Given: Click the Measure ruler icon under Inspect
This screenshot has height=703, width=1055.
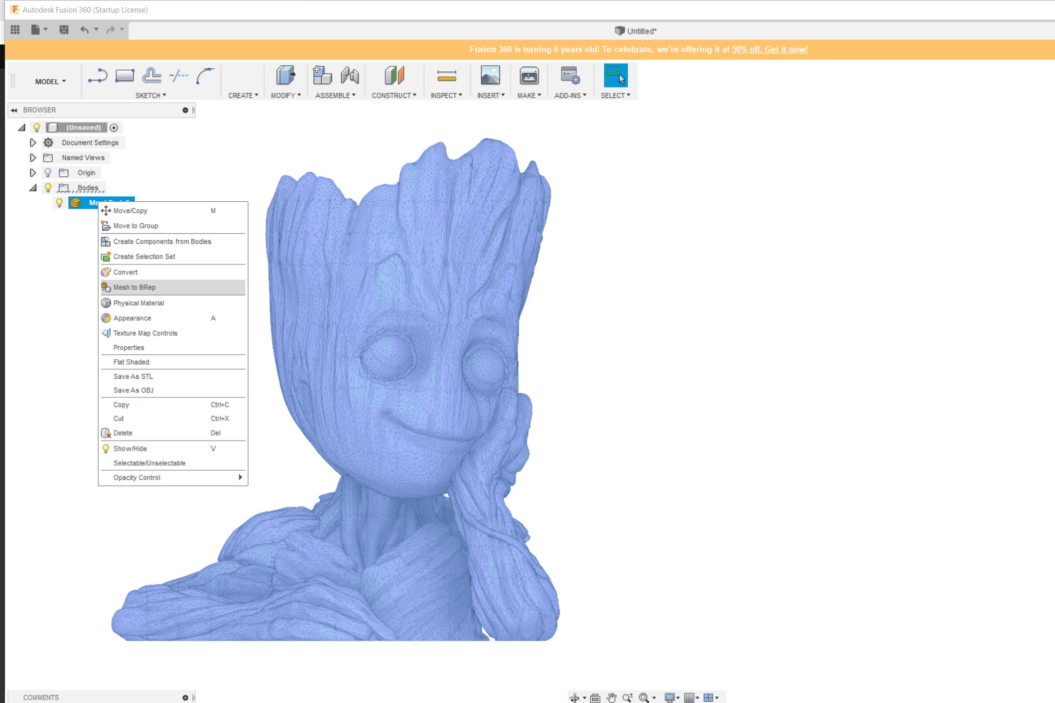Looking at the screenshot, I should coord(446,76).
